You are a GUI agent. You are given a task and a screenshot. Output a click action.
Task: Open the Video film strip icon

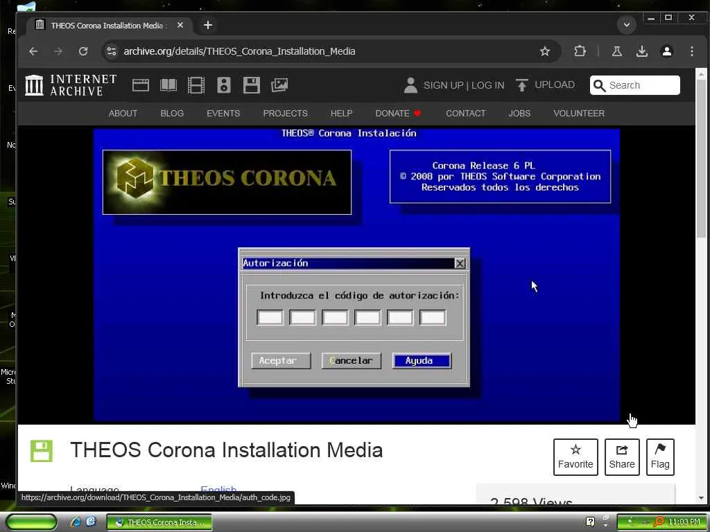[x=196, y=85]
